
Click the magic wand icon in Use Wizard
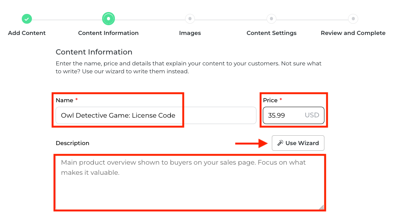pyautogui.click(x=280, y=143)
